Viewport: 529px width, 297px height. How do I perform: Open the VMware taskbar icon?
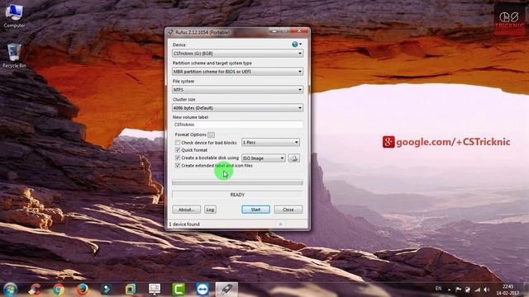pyautogui.click(x=131, y=290)
